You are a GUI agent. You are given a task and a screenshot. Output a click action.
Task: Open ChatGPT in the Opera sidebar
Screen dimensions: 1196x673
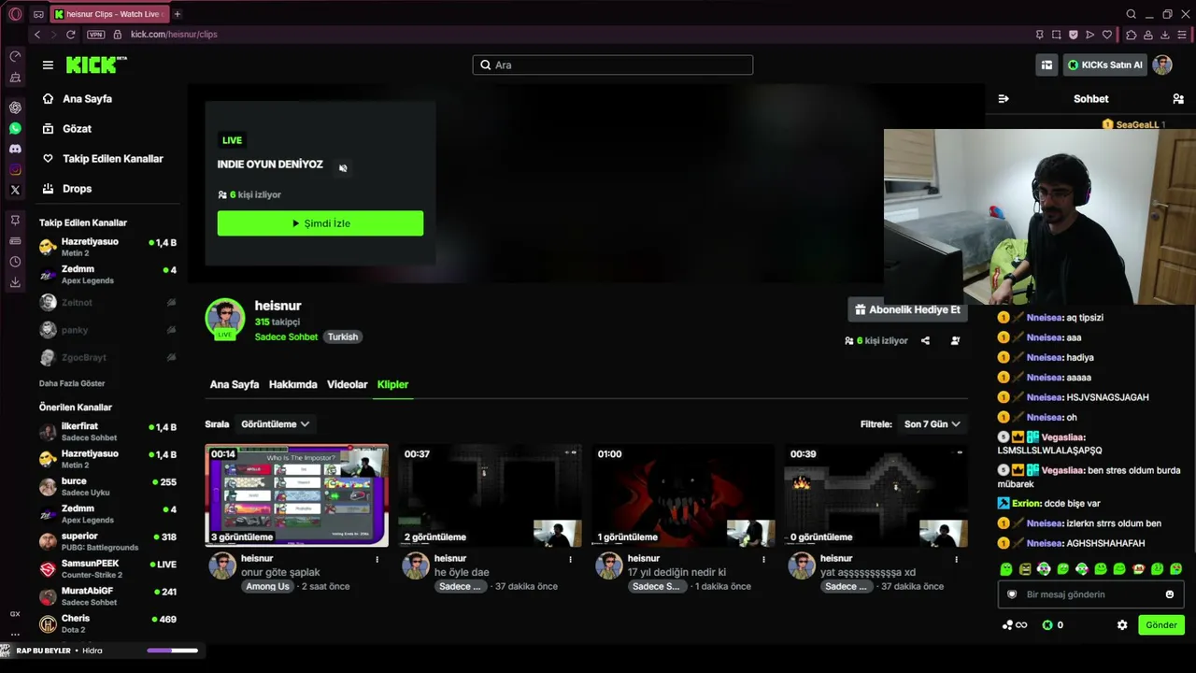click(15, 107)
